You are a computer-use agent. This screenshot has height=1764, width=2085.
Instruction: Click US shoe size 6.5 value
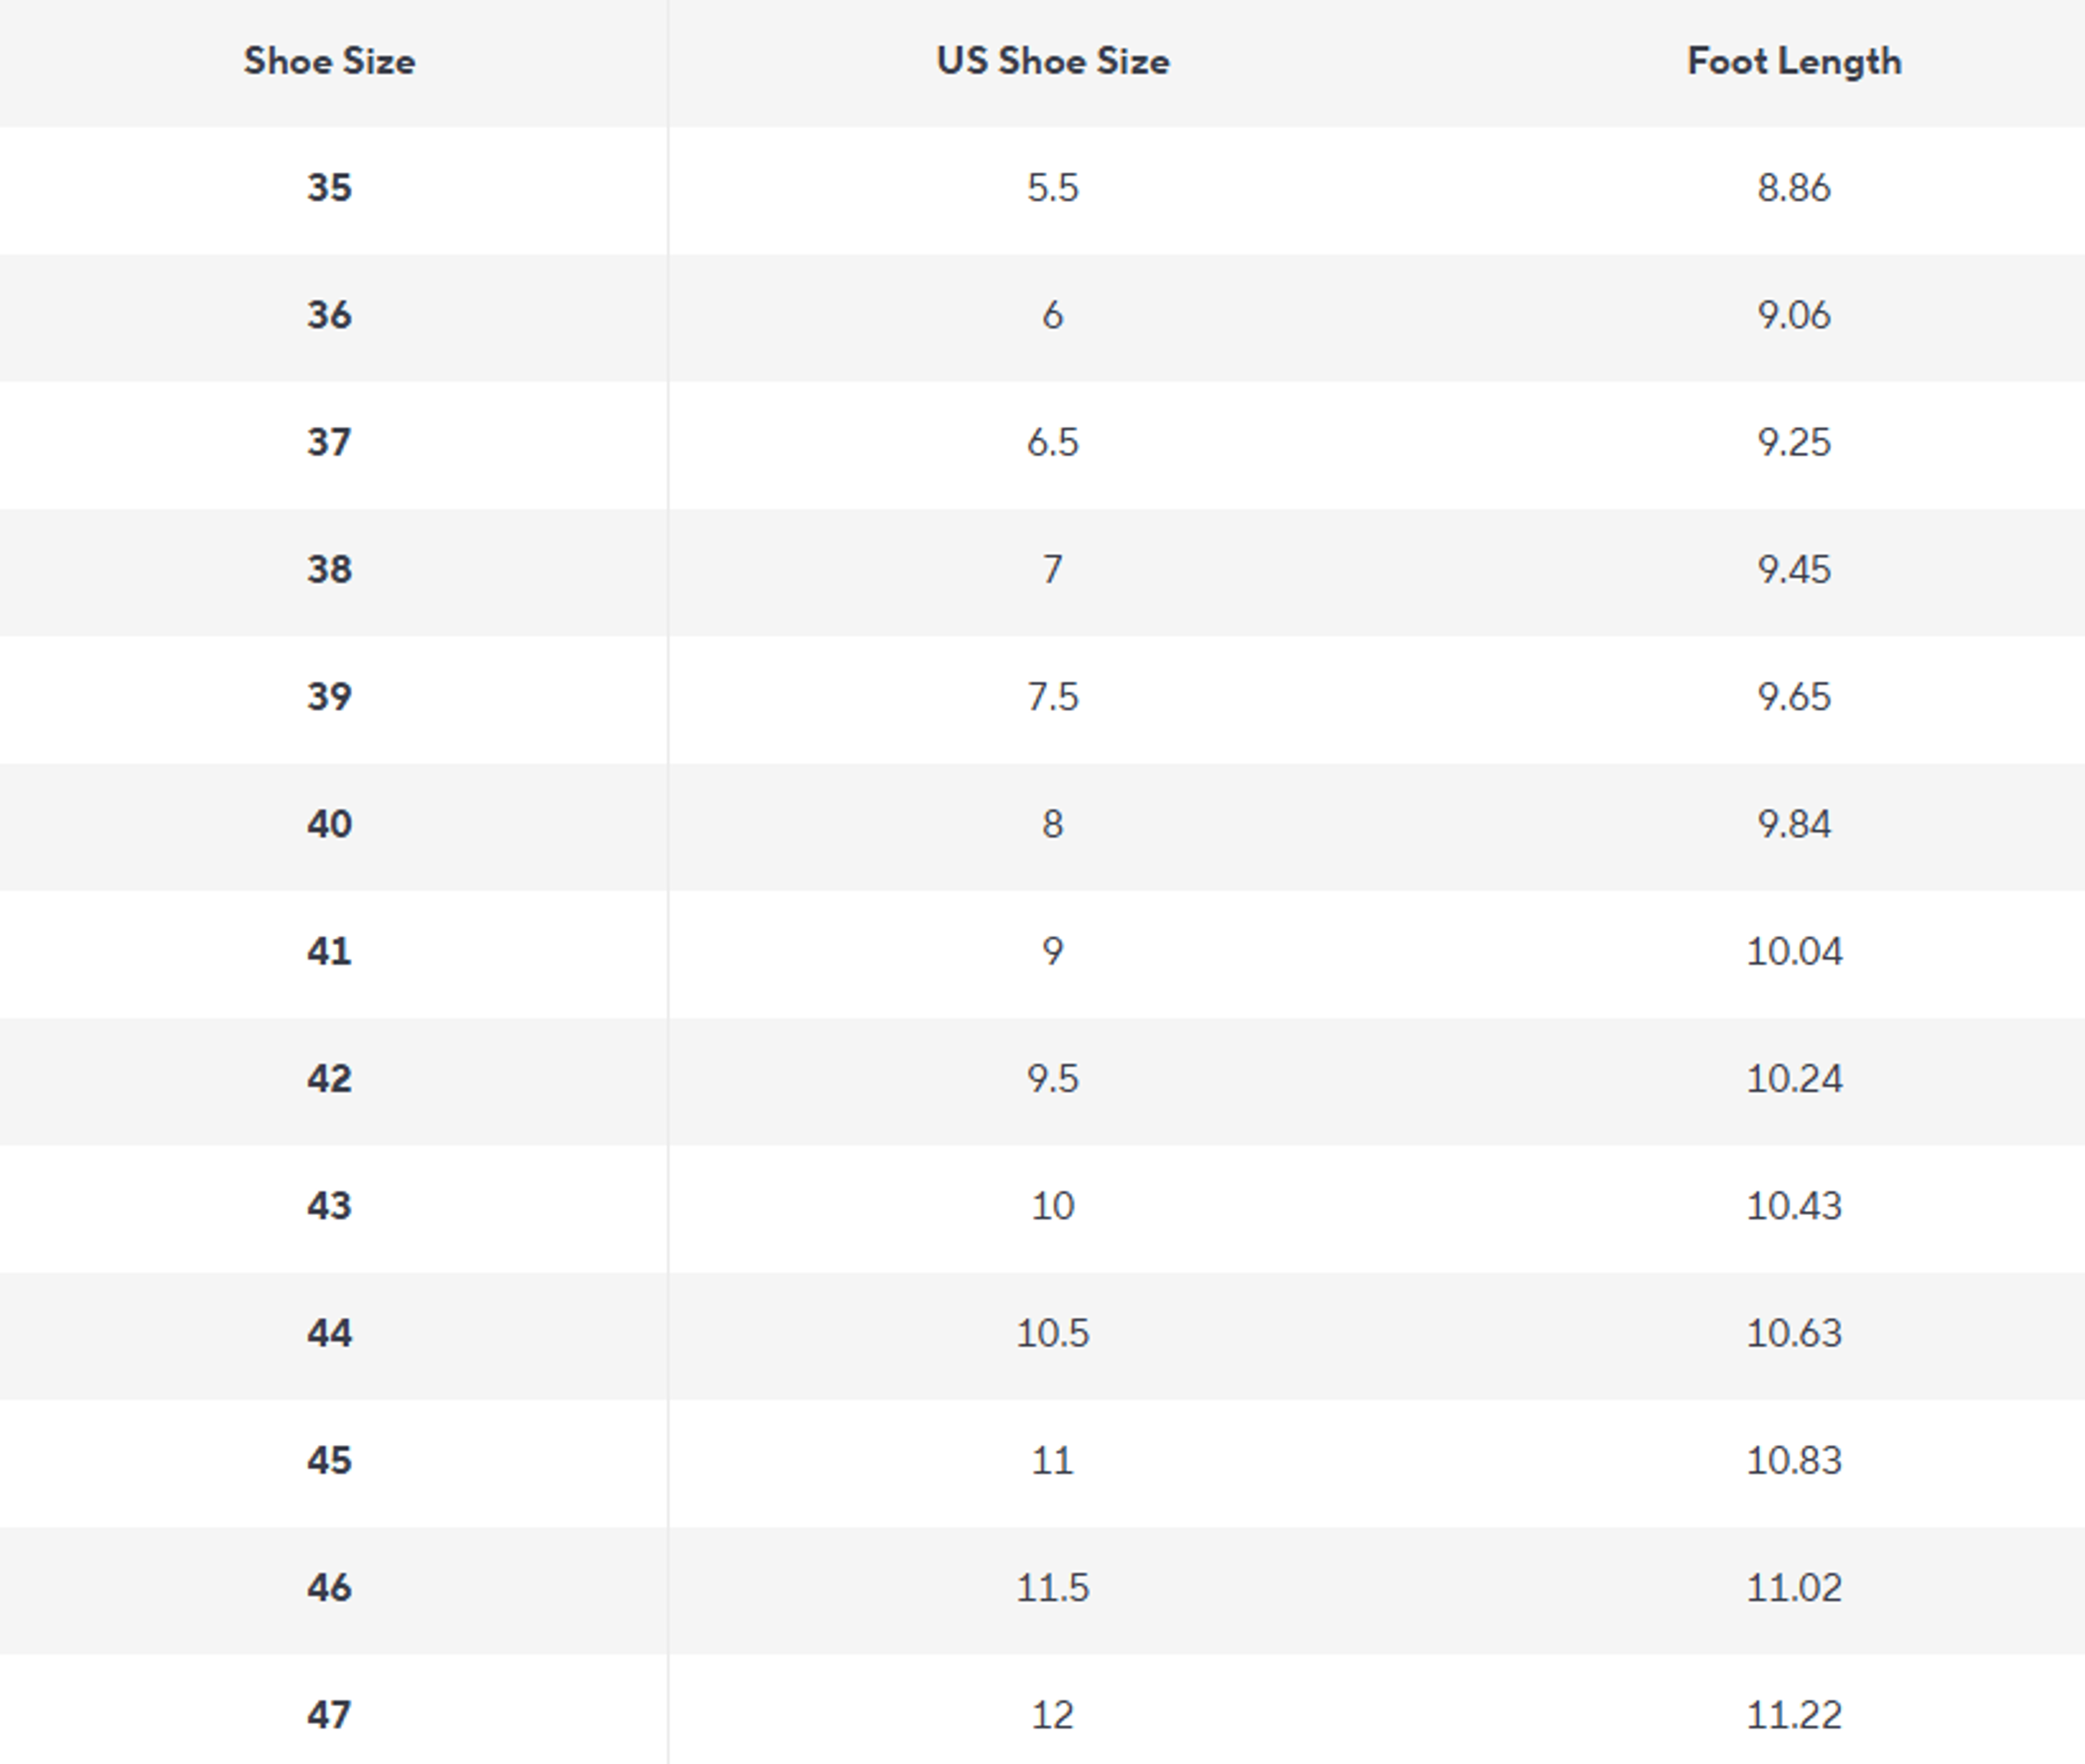[1053, 442]
